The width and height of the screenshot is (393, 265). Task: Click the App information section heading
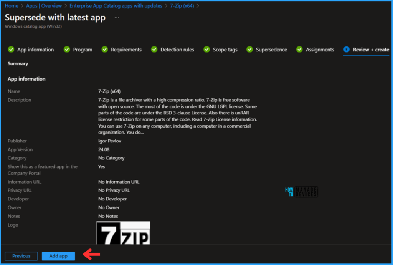click(26, 79)
